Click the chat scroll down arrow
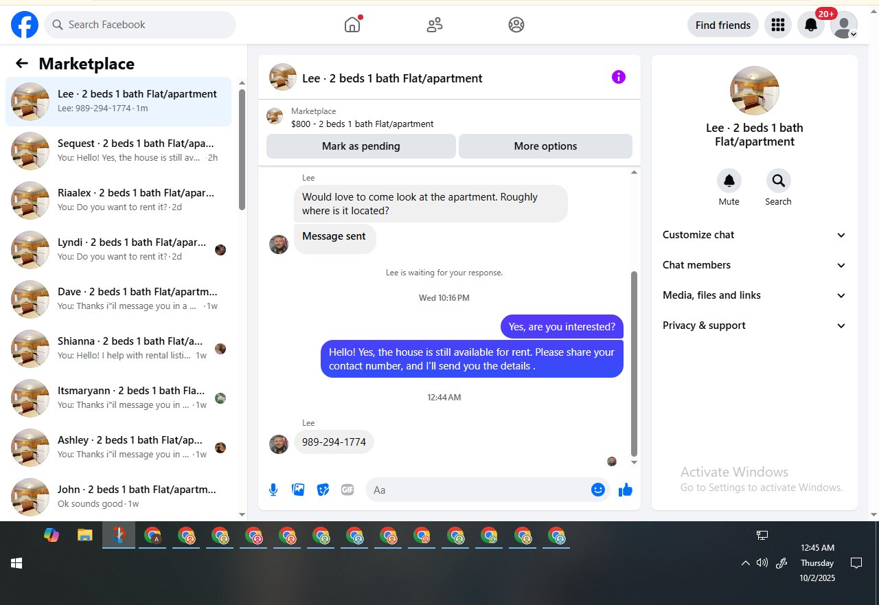This screenshot has height=605, width=879. point(634,463)
